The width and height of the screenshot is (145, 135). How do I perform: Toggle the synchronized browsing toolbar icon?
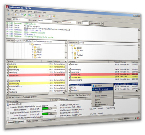pos(54,17)
